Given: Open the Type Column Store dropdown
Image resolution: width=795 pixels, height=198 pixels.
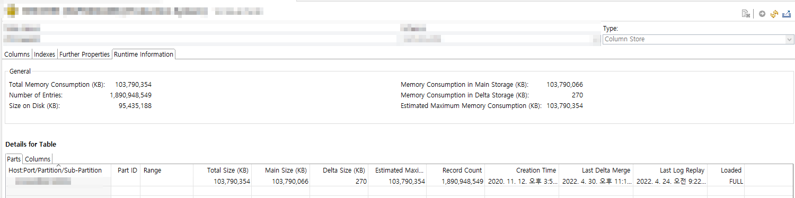Looking at the screenshot, I should [698, 39].
